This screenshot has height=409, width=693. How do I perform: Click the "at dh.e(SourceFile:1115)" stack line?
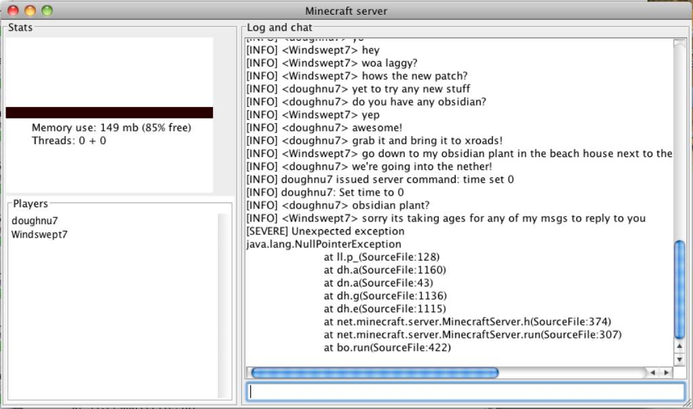coord(385,308)
